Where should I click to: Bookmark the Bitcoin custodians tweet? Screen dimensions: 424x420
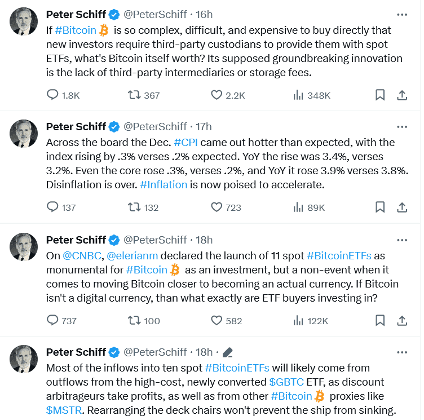point(380,95)
